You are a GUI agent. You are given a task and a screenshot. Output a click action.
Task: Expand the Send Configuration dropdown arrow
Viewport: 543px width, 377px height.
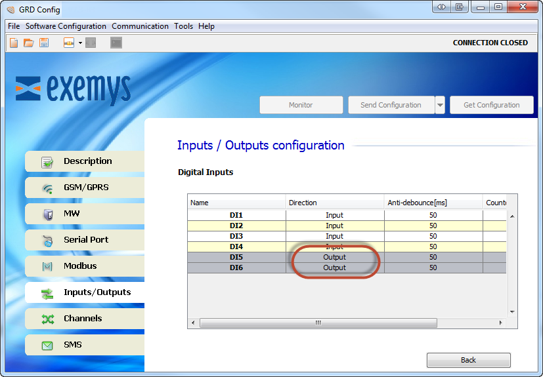pos(440,105)
